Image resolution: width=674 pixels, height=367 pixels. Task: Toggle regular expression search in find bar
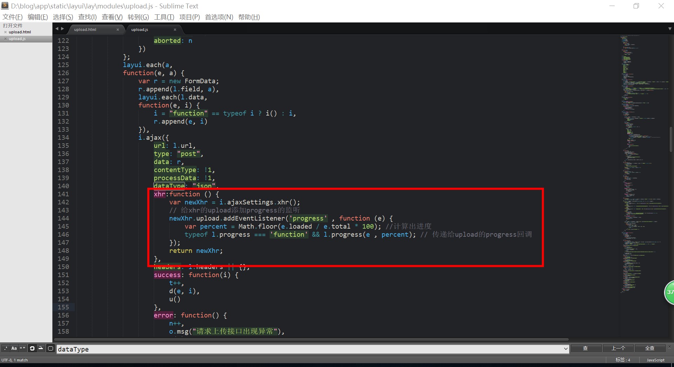(6, 348)
